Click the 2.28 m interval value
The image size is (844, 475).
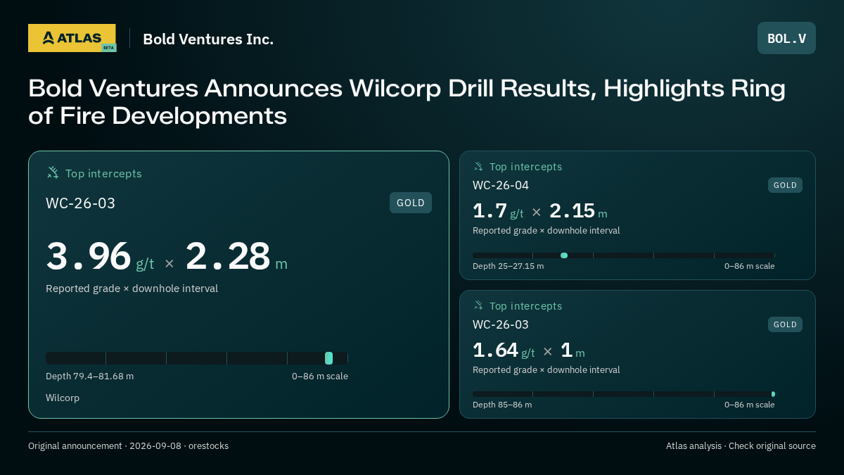click(x=236, y=257)
